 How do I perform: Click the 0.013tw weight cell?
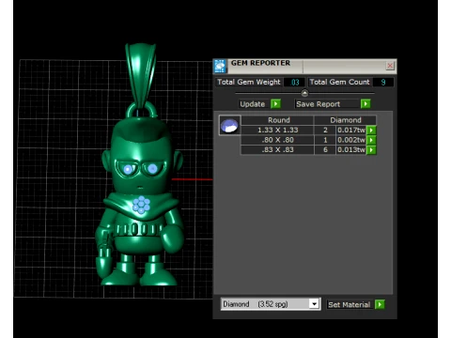click(x=351, y=150)
